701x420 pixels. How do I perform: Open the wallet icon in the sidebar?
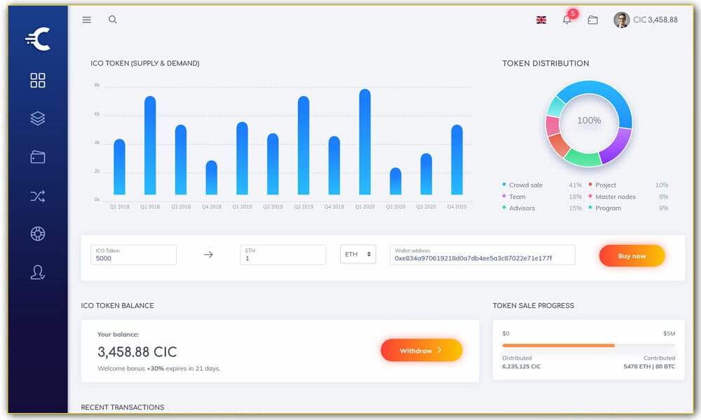36,157
